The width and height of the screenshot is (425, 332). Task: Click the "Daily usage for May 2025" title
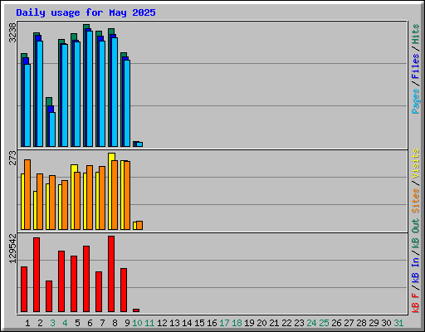[x=85, y=12]
